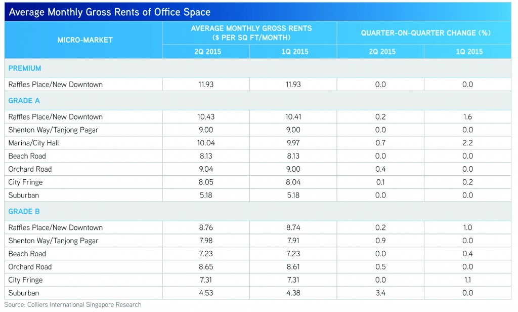The width and height of the screenshot is (518, 312).
Task: Click the 1.0 change value
Action: (x=468, y=227)
